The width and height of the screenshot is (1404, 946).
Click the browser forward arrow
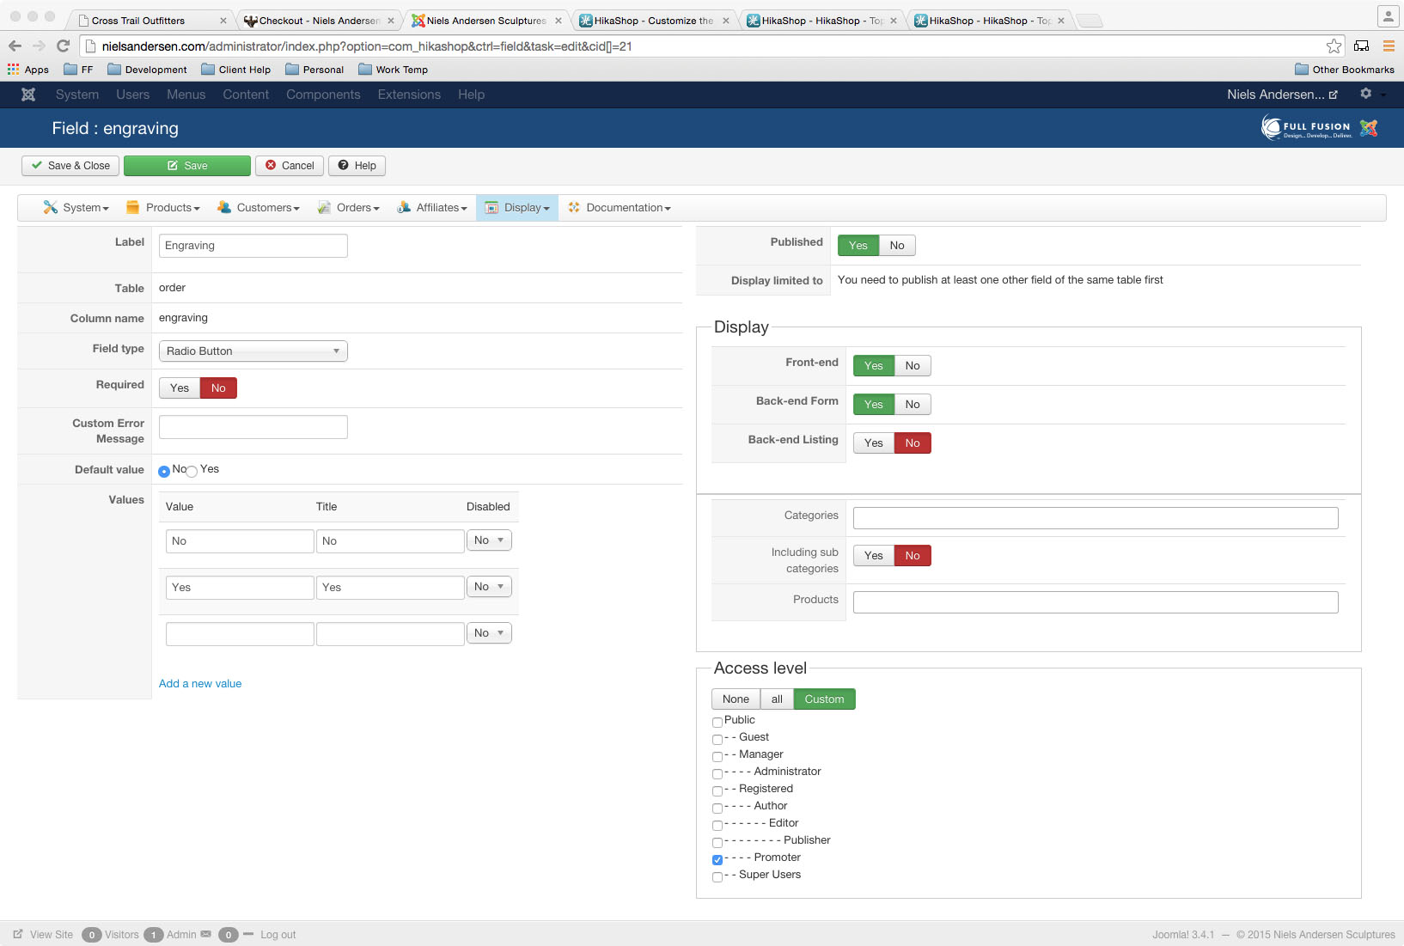coord(39,46)
